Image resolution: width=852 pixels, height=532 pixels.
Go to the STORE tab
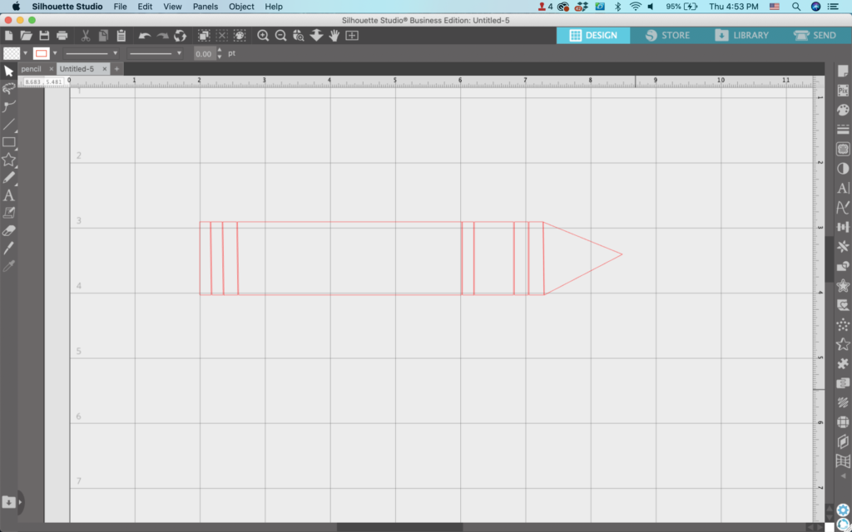pyautogui.click(x=667, y=35)
